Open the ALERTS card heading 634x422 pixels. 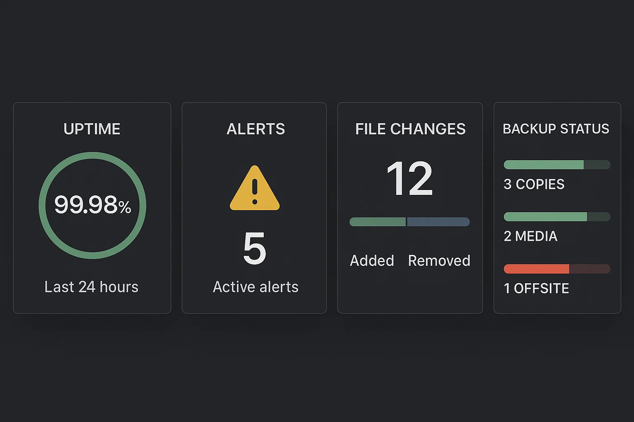[x=255, y=129]
